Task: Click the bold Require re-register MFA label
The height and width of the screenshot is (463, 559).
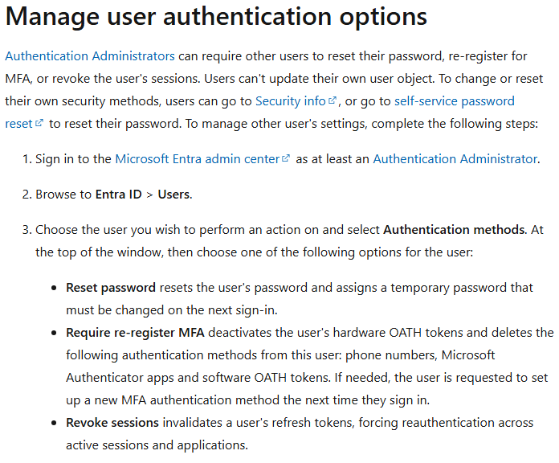Action: [135, 333]
